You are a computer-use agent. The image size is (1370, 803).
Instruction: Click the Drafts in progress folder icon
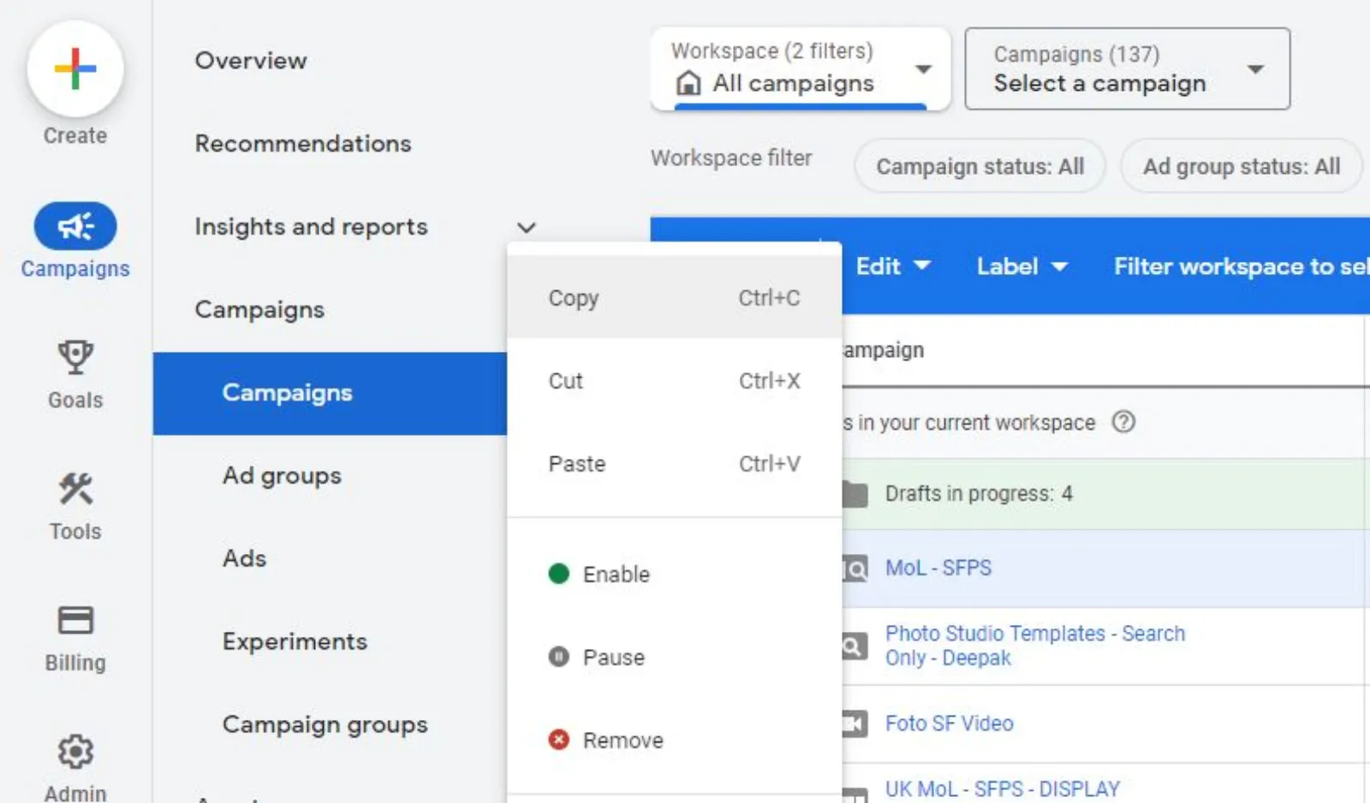[855, 494]
